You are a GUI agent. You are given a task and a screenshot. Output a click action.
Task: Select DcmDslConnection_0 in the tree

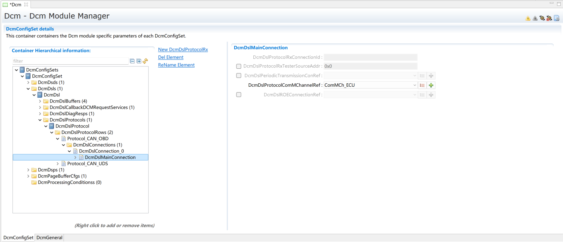[101, 151]
